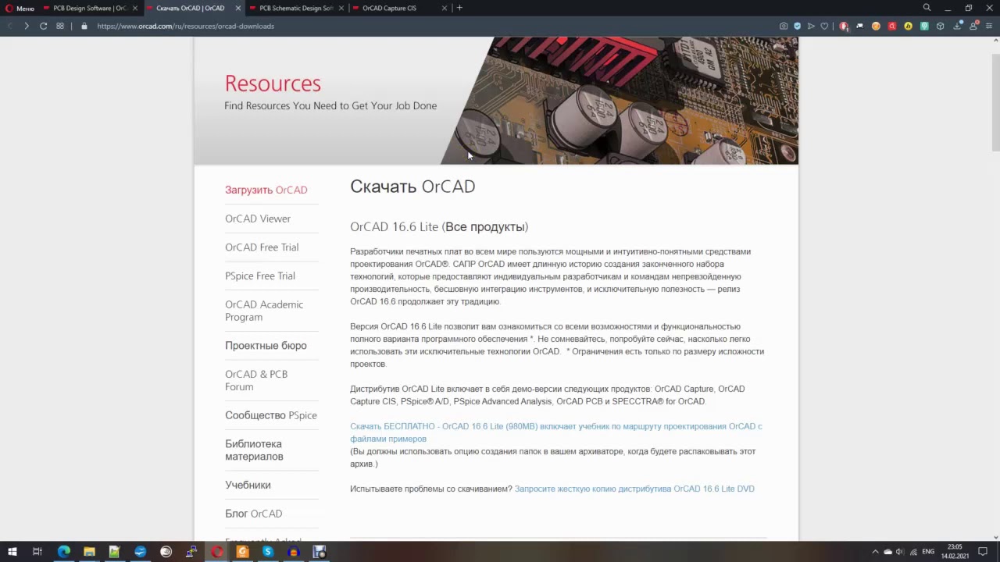The width and height of the screenshot is (1000, 562).
Task: Open the easy setup sliders icon
Action: [x=989, y=26]
